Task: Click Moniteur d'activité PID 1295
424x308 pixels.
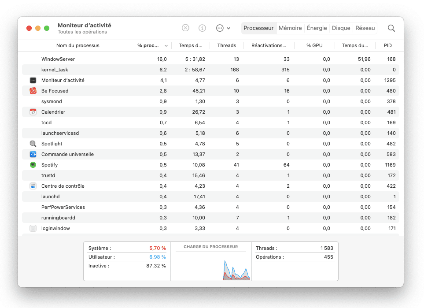Action: pyautogui.click(x=390, y=80)
